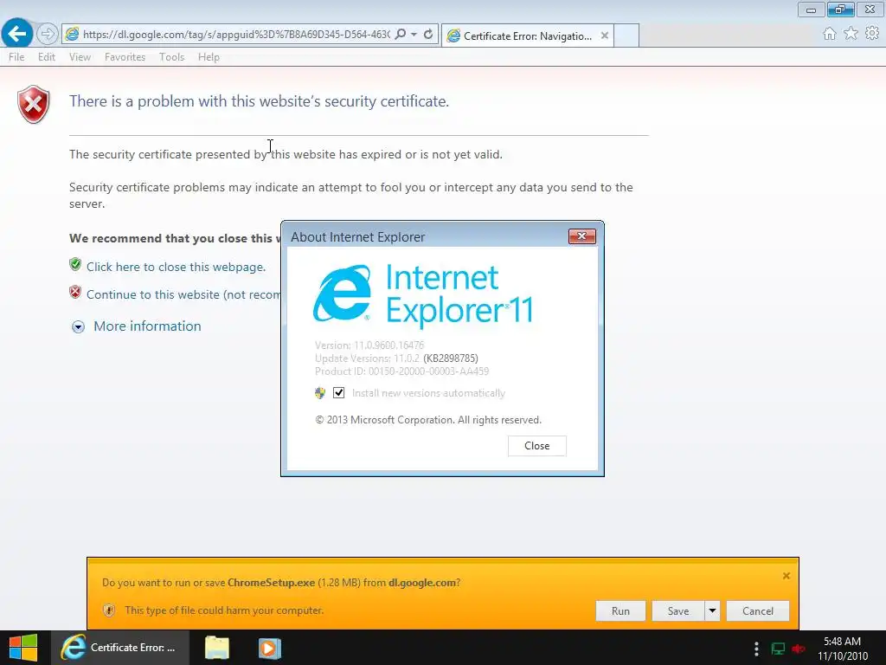Open the Favorites menu
This screenshot has width=886, height=665.
pyautogui.click(x=125, y=57)
